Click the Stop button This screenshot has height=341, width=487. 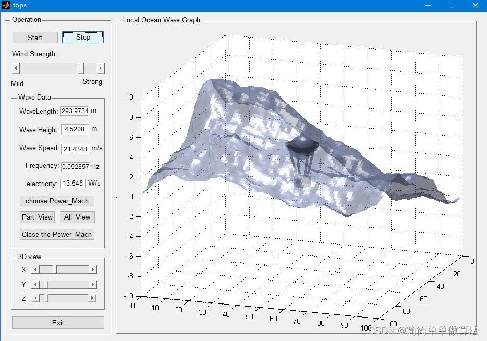(83, 37)
